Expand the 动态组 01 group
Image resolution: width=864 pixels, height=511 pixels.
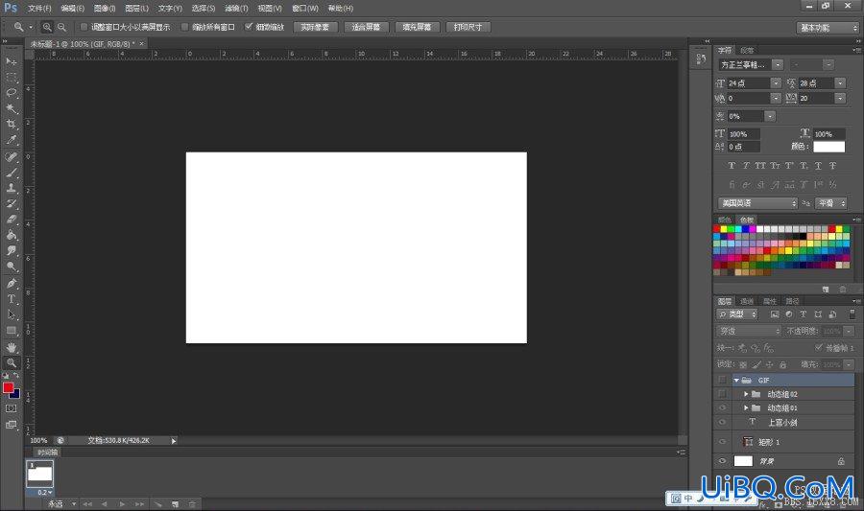[746, 408]
